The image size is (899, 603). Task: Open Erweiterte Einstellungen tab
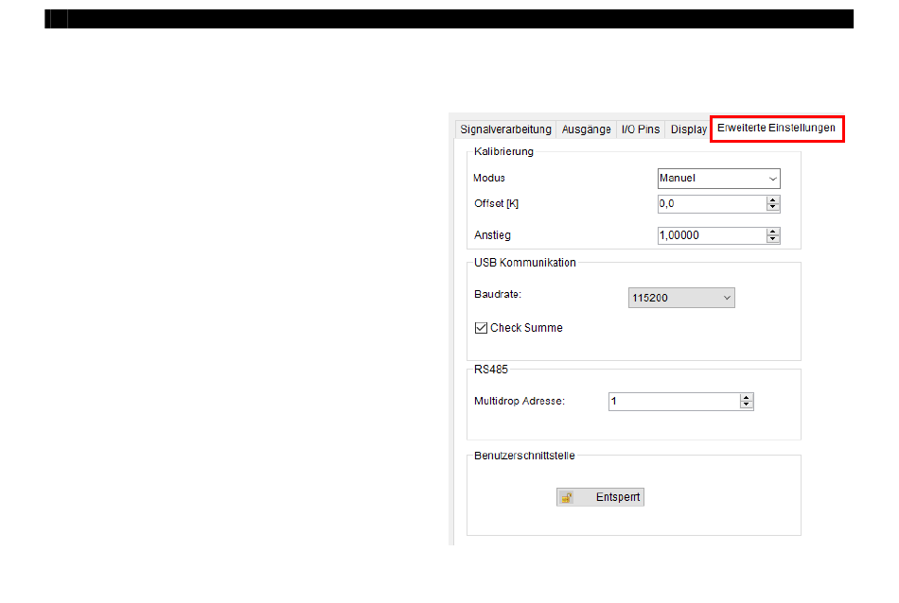[776, 129]
